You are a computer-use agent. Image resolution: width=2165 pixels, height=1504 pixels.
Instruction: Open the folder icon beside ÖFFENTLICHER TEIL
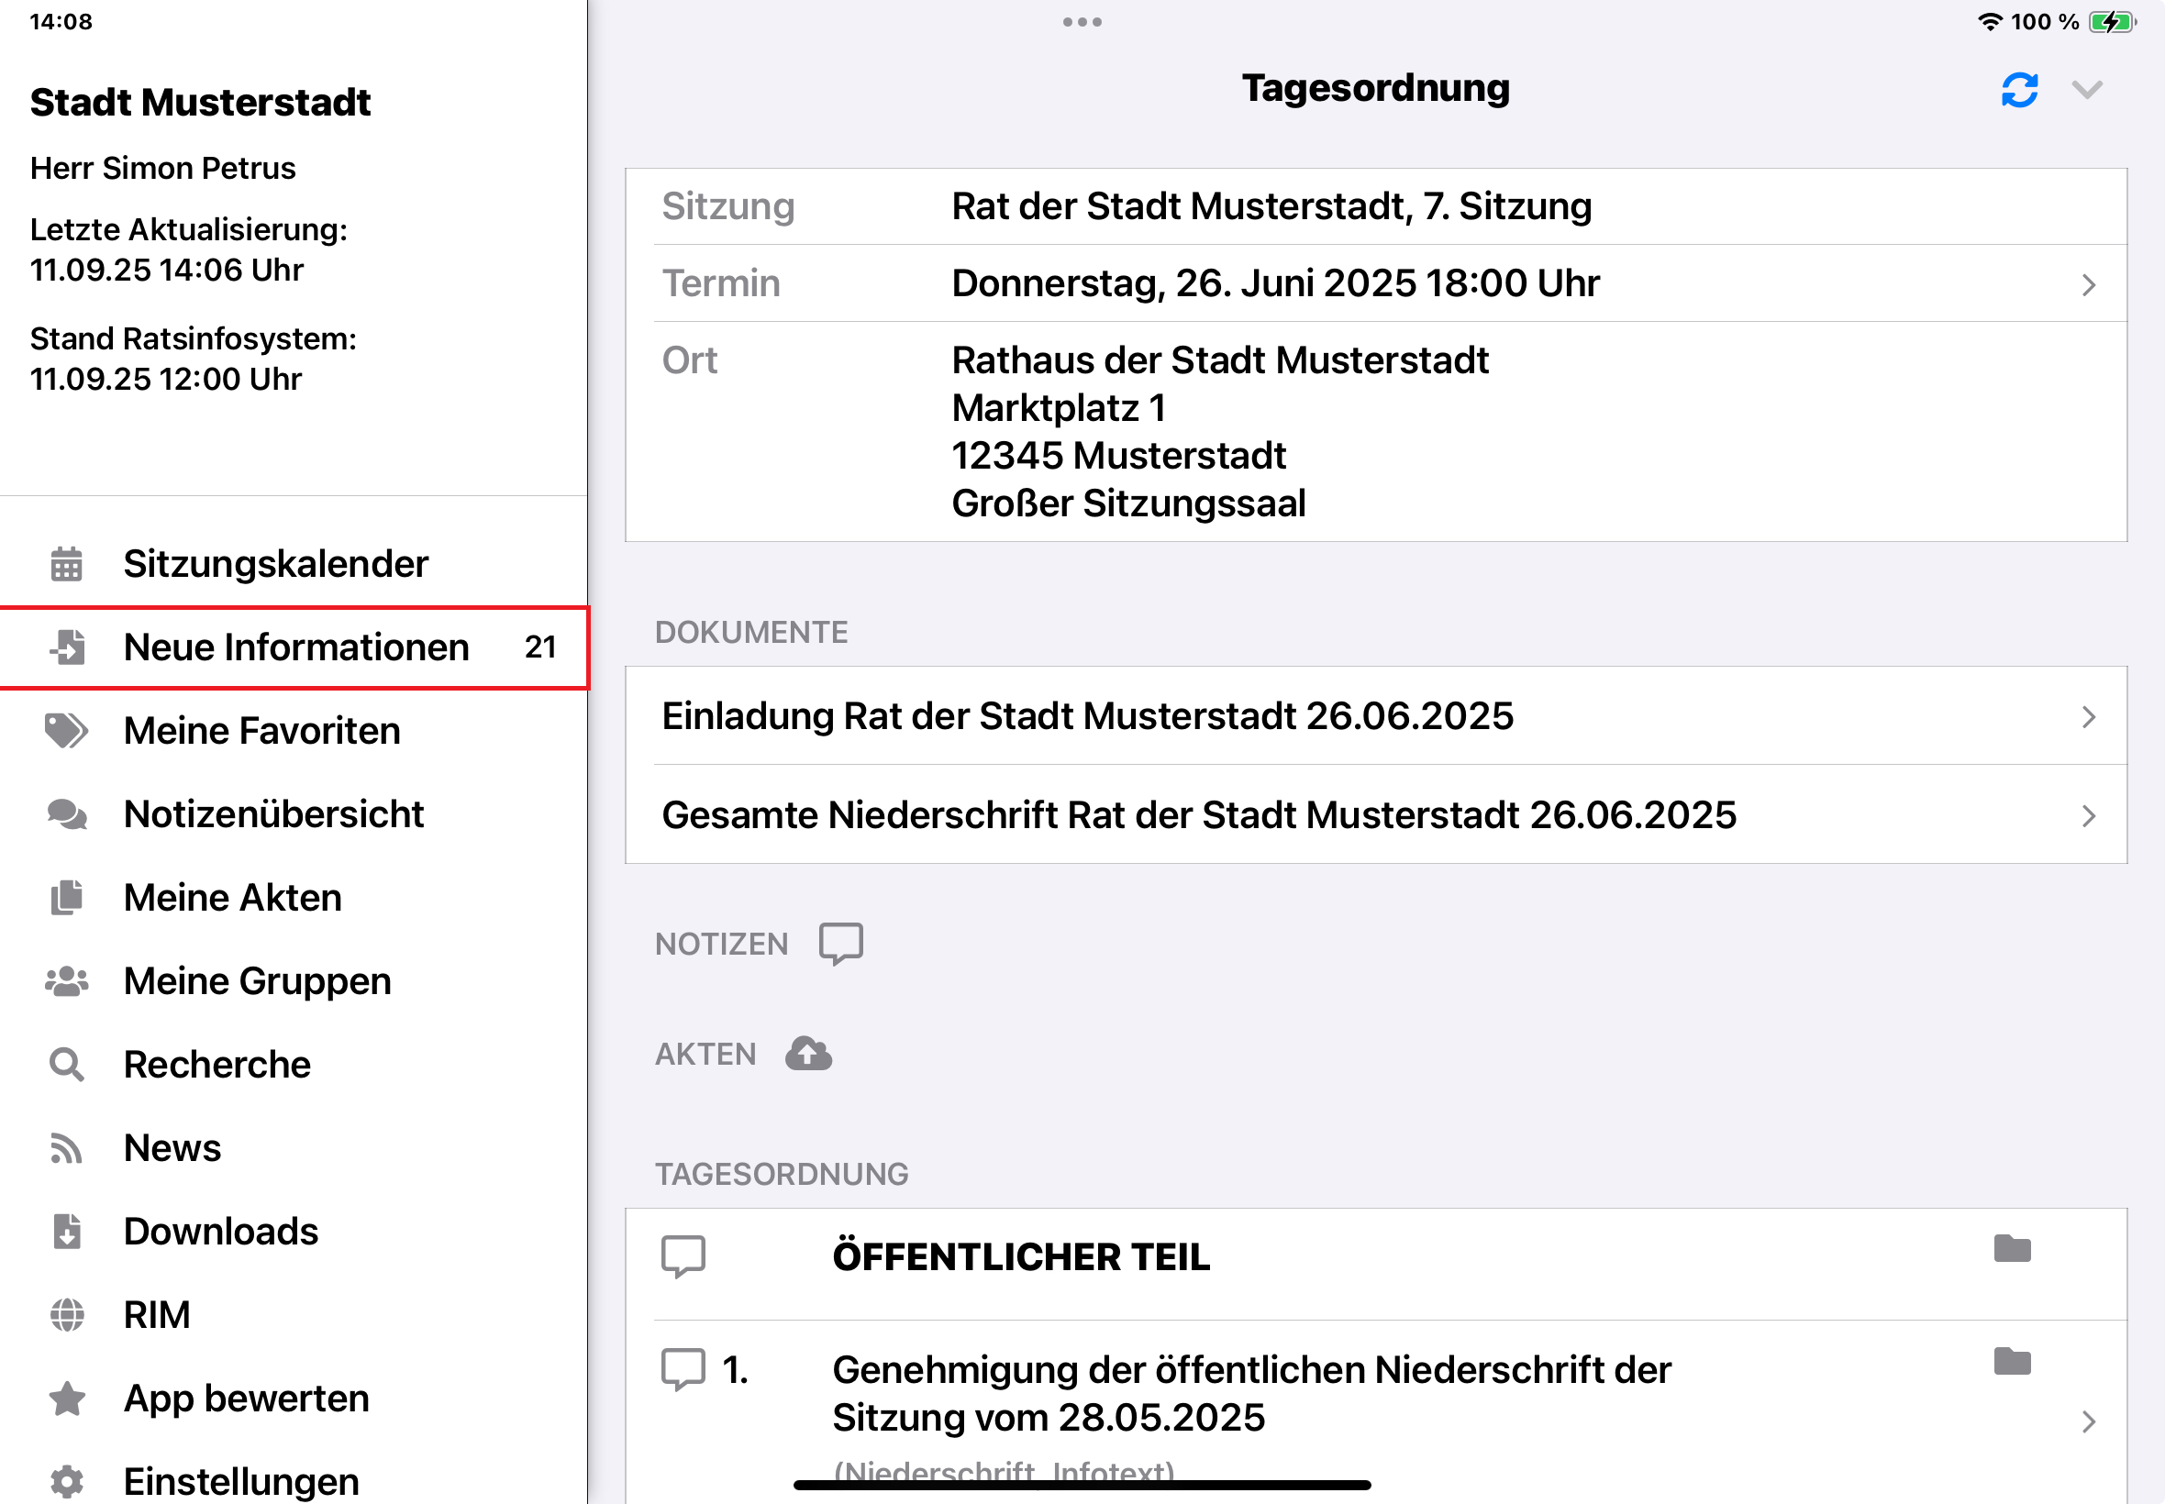[x=2013, y=1249]
